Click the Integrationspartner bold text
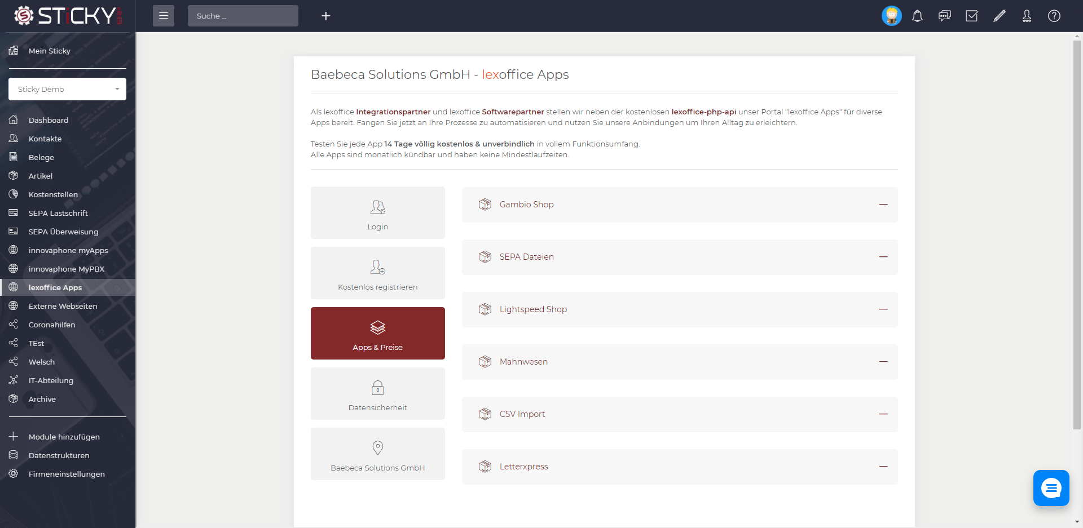The image size is (1083, 528). click(x=393, y=112)
